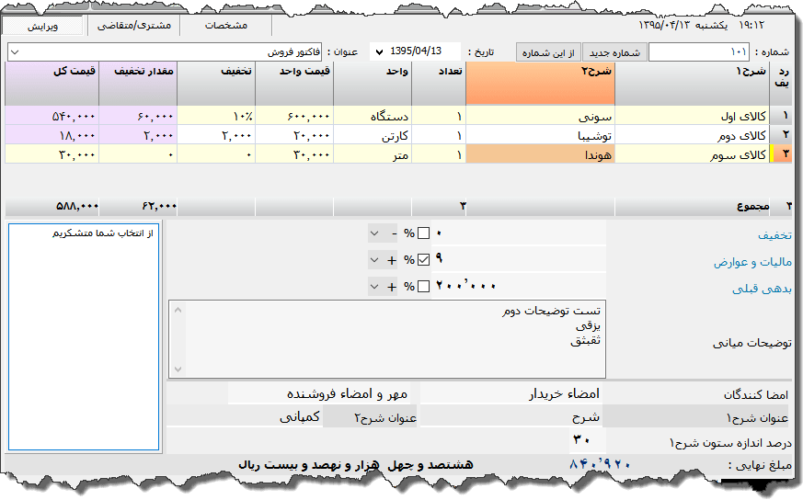Uncheck the percent checkbox for مالیات و عوارض

424,260
